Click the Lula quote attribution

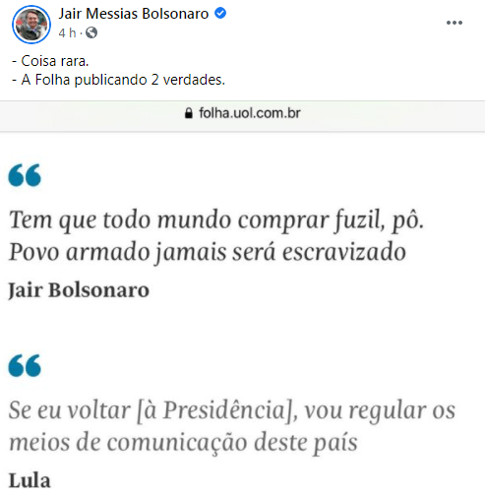coord(30,480)
